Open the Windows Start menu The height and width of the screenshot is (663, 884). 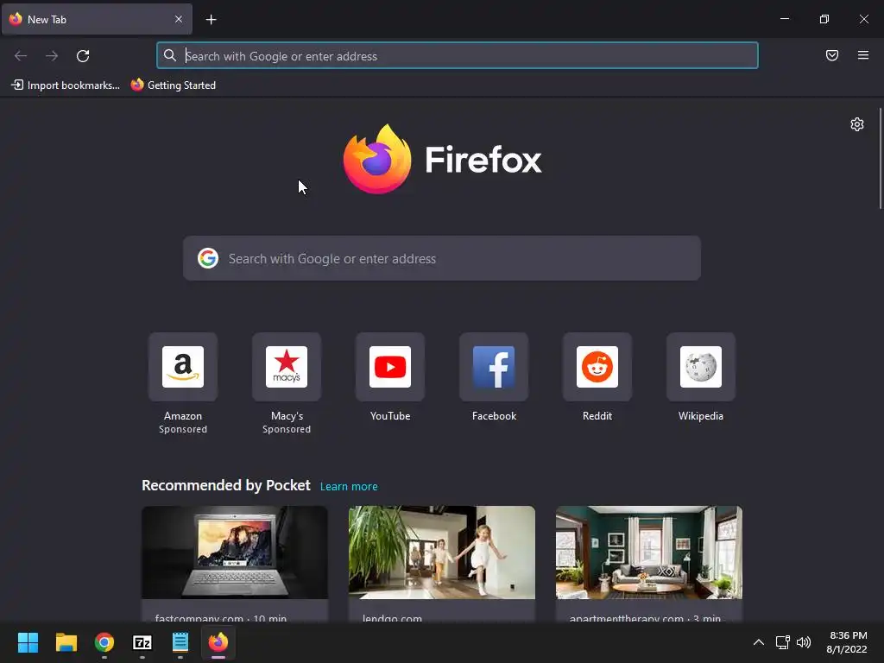[28, 642]
